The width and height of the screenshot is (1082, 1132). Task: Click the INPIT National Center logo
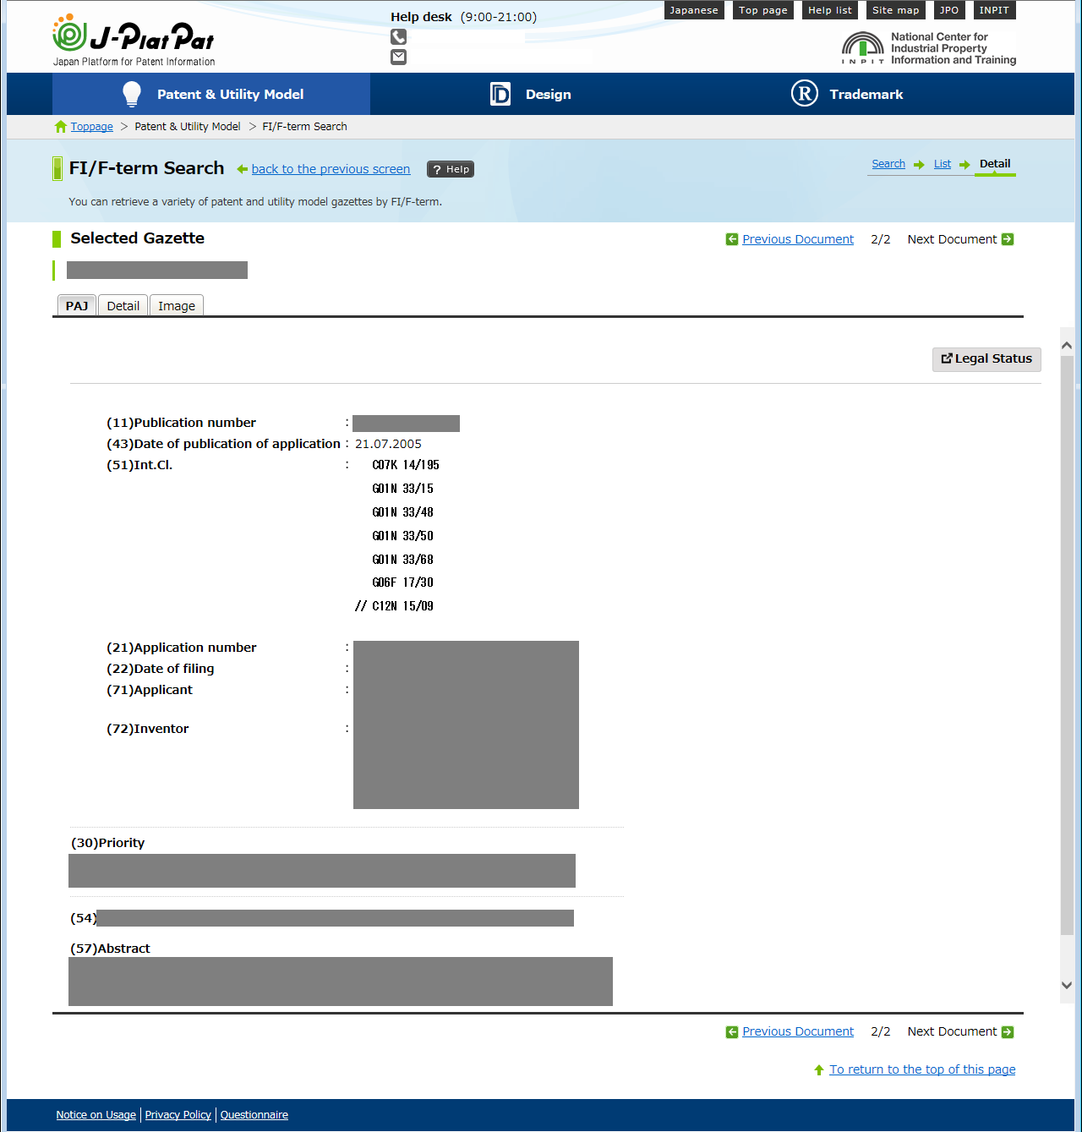[928, 48]
